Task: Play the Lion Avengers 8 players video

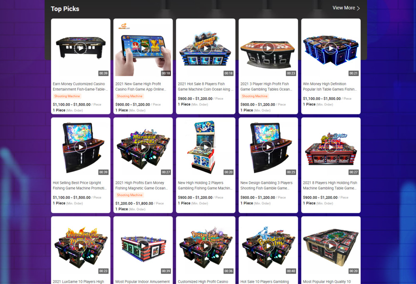Action: 331,147
